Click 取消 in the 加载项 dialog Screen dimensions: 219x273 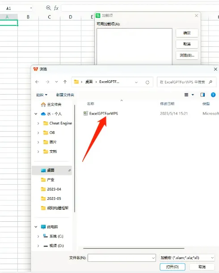tap(187, 44)
